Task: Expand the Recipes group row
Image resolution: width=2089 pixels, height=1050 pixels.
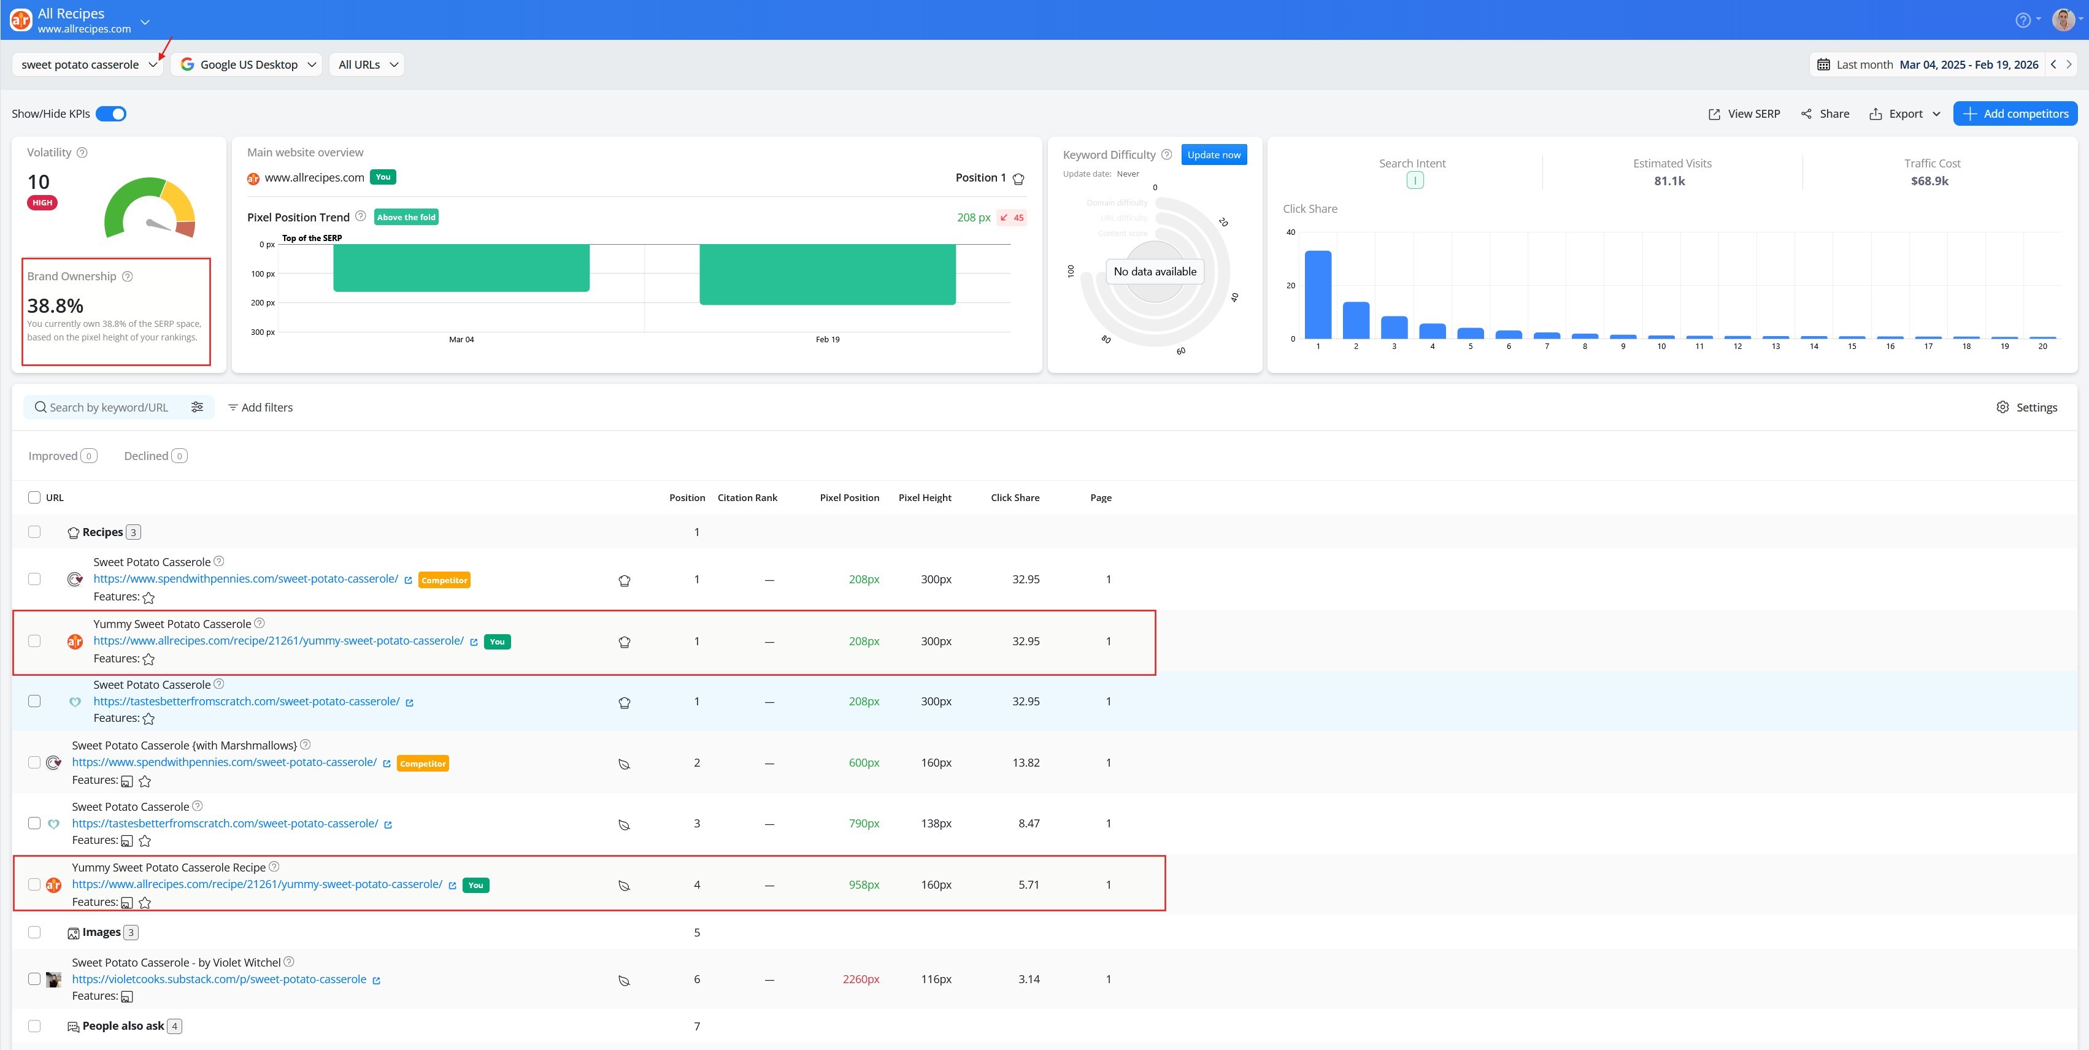Action: 103,532
